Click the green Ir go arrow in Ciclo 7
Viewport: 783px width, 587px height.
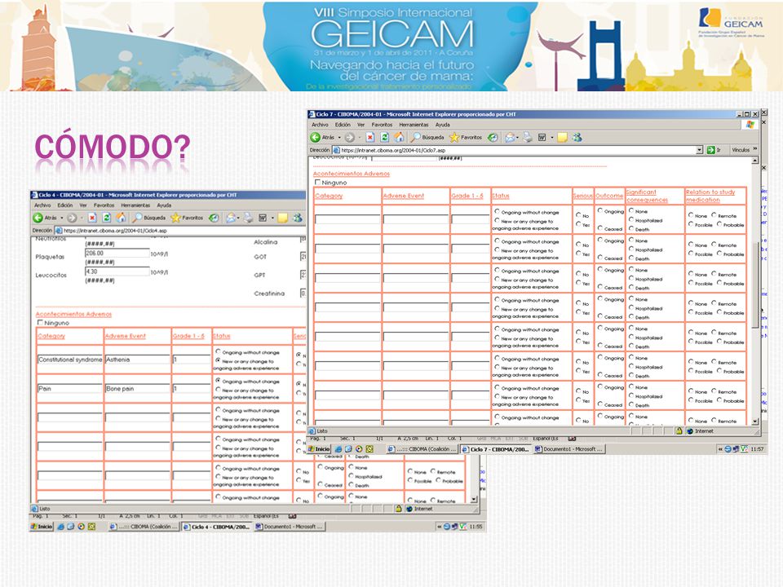[710, 150]
